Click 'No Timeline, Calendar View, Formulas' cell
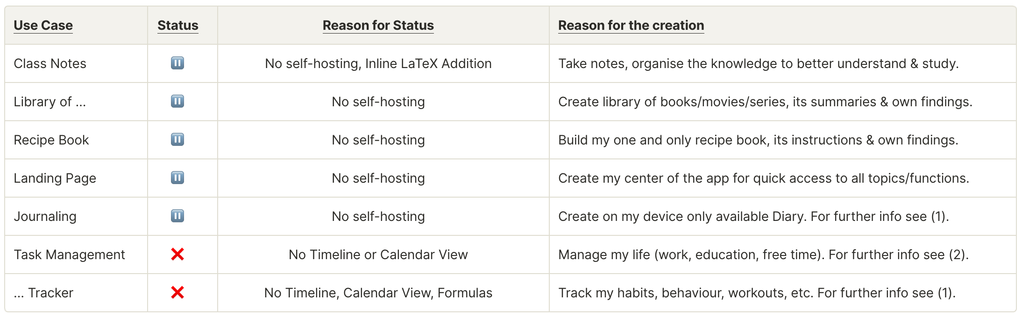Image resolution: width=1022 pixels, height=316 pixels. [x=383, y=293]
